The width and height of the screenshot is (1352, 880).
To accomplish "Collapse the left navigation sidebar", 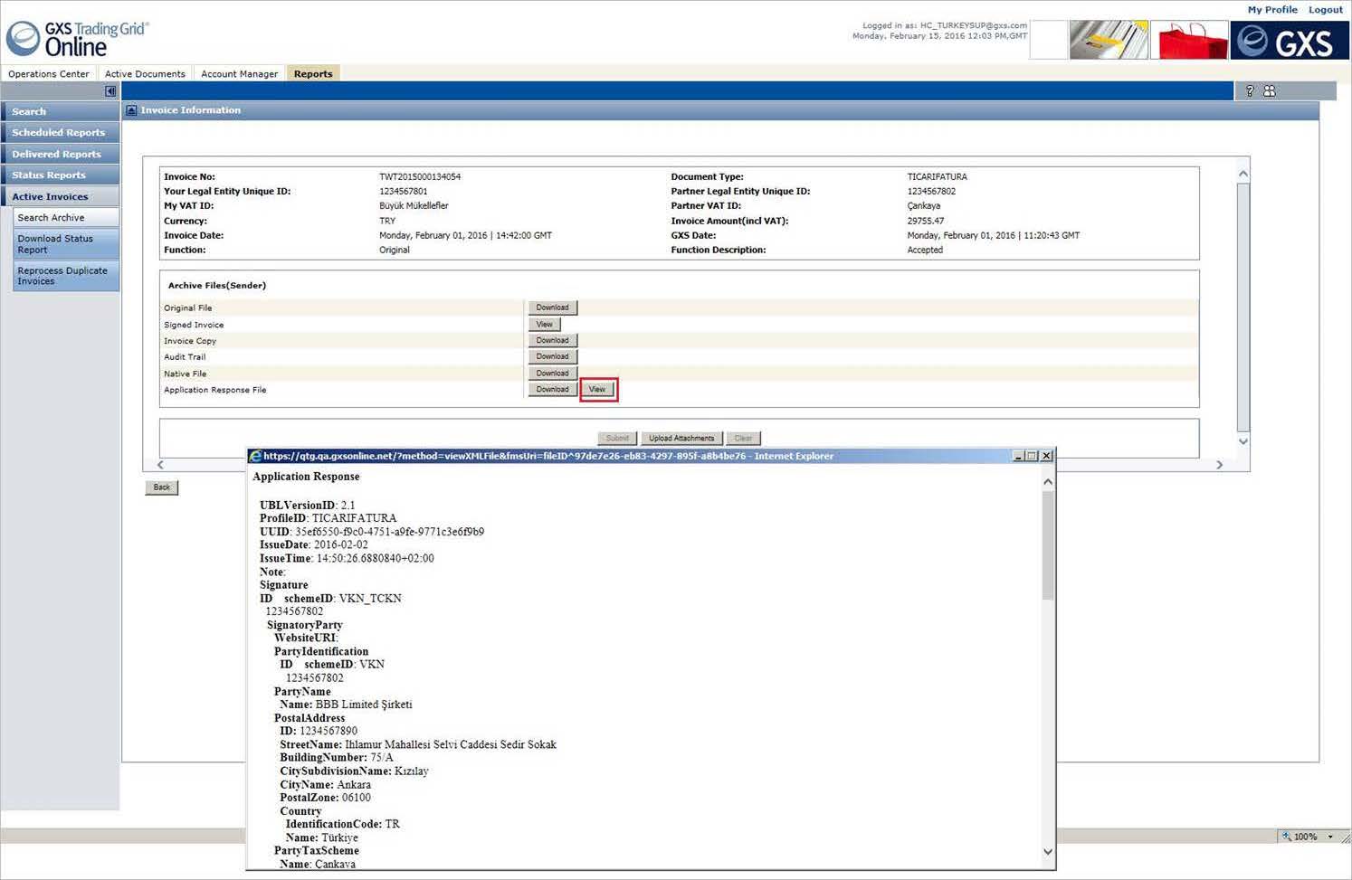I will pyautogui.click(x=110, y=91).
